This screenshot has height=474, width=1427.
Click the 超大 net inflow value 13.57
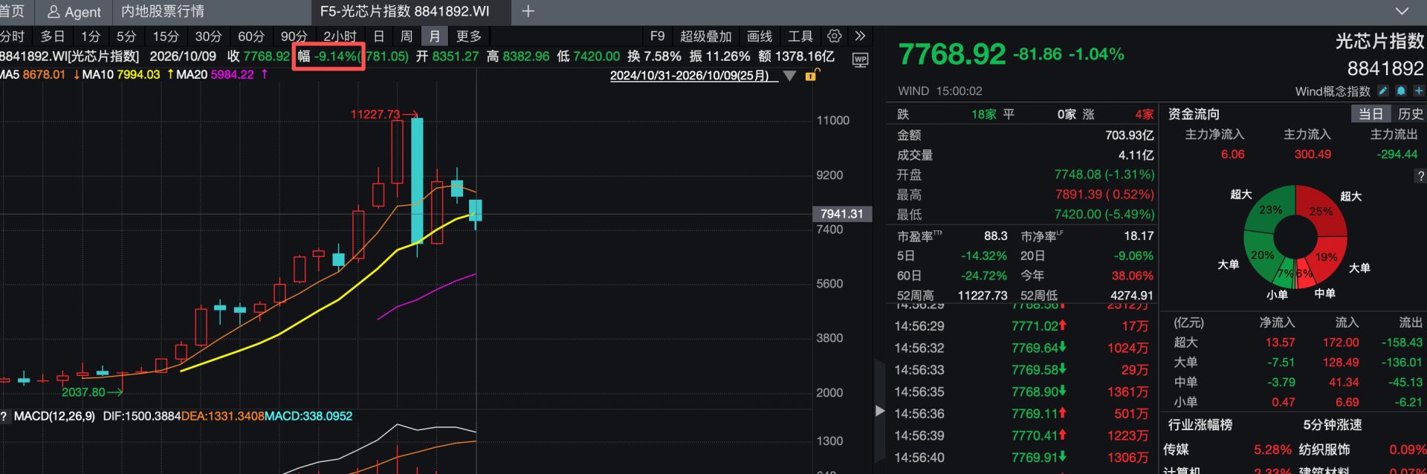(x=1280, y=342)
